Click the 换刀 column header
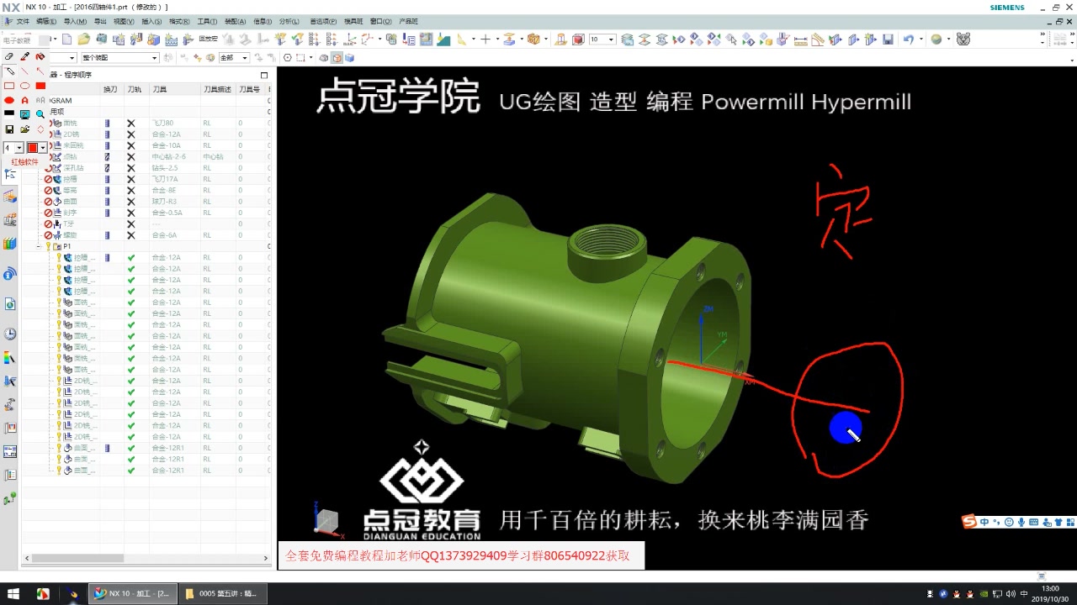 tap(110, 88)
